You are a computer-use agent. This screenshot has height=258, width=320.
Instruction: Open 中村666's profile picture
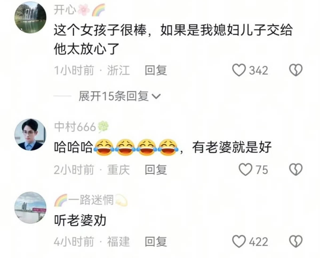pos(30,135)
